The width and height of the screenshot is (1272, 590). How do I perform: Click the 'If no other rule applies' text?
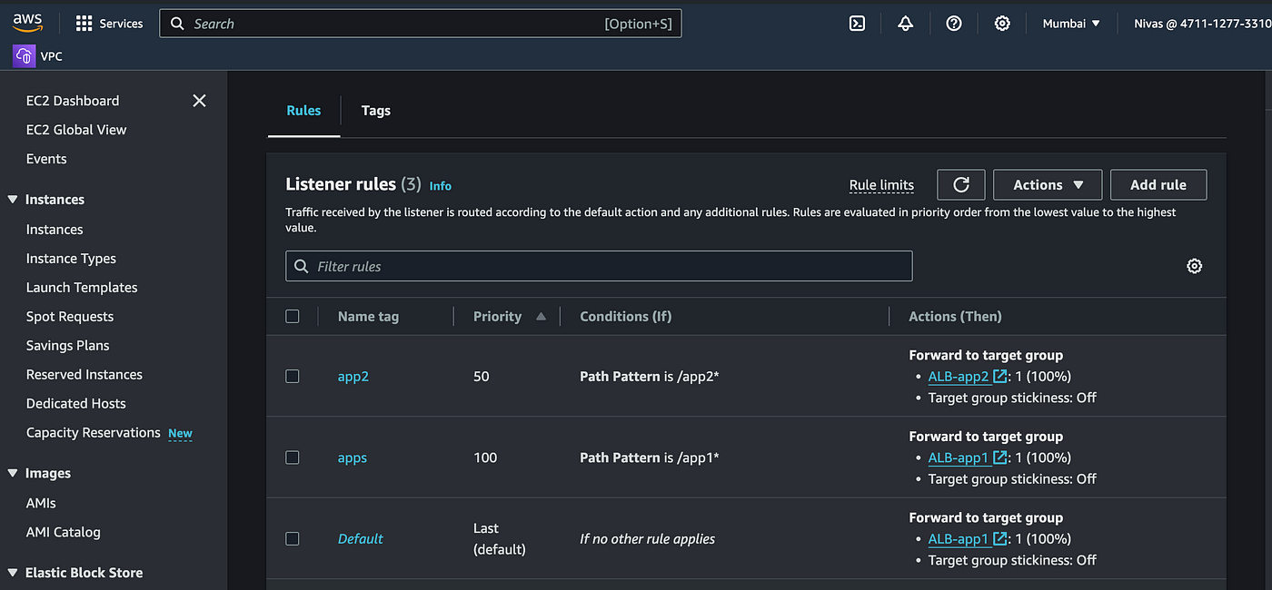pyautogui.click(x=648, y=538)
